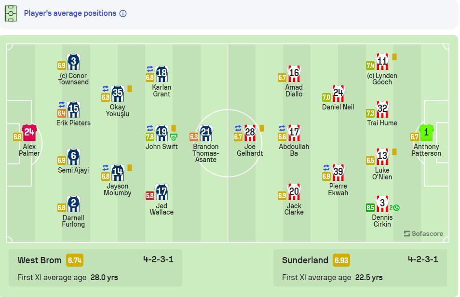Select Pierre Ekwah's number 39 shirt
The image size is (460, 297).
pyautogui.click(x=338, y=173)
